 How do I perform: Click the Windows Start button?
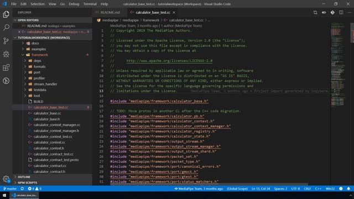point(4,195)
